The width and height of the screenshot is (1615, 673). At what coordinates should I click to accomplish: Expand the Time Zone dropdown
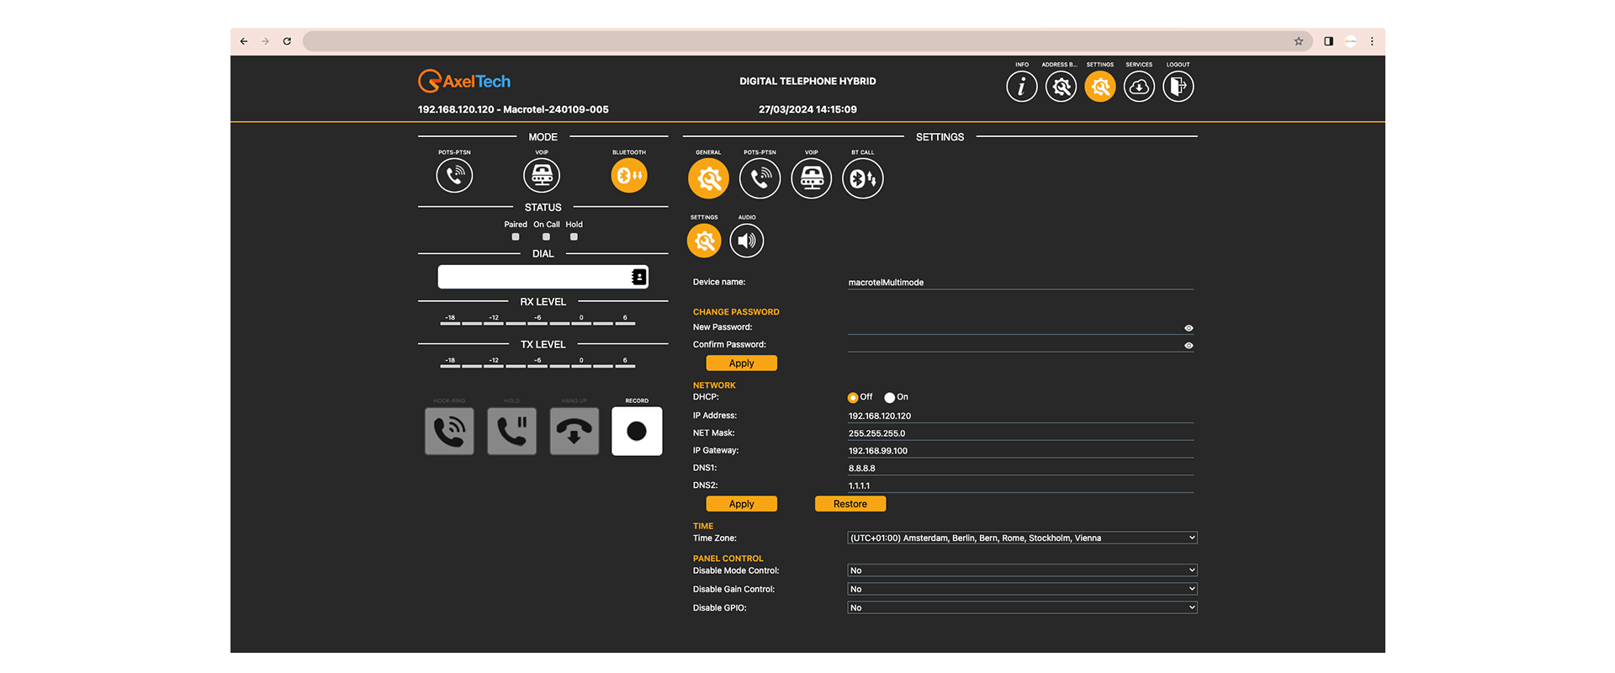[1022, 538]
